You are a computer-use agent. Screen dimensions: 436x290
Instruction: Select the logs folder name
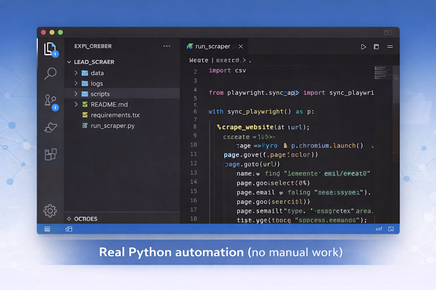click(97, 83)
